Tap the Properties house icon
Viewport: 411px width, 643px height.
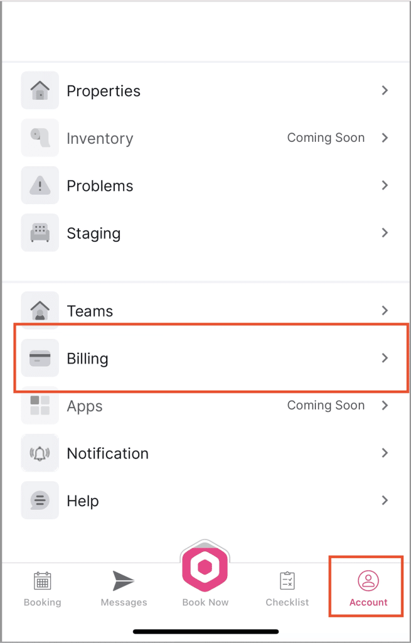(x=40, y=90)
